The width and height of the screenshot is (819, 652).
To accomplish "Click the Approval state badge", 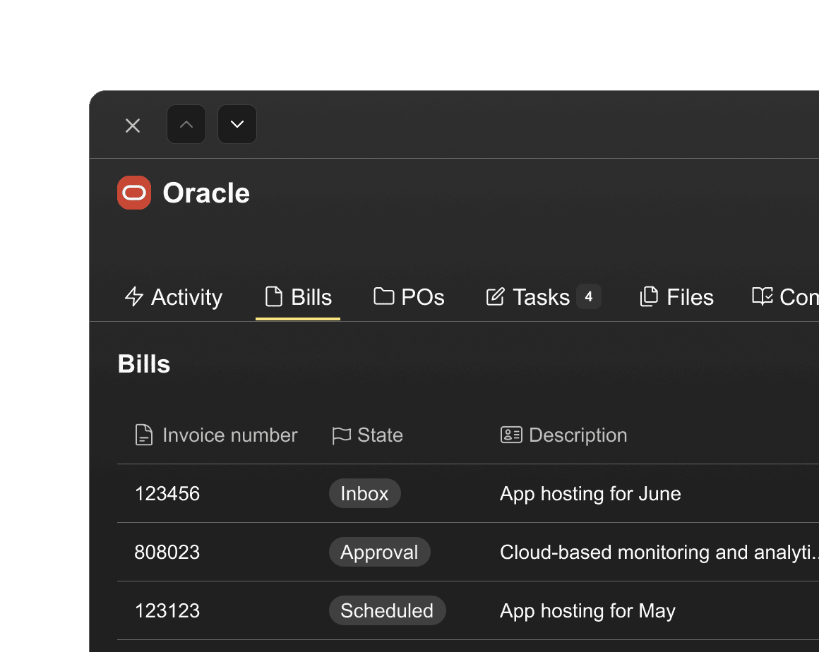I will (x=380, y=552).
